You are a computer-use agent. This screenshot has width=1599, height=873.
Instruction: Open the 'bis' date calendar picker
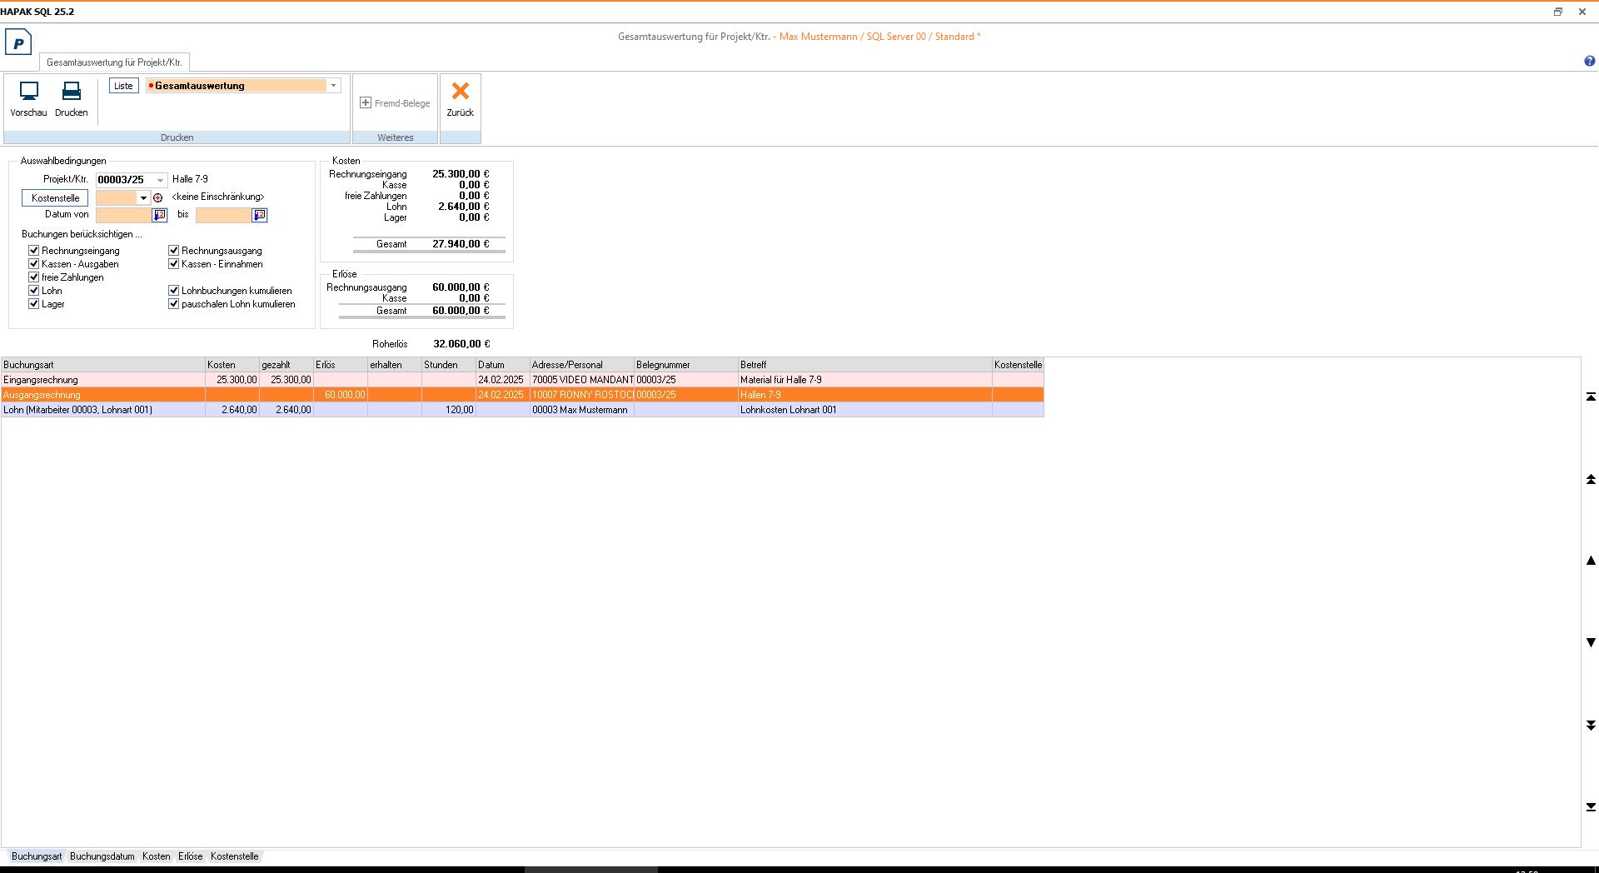pos(260,215)
